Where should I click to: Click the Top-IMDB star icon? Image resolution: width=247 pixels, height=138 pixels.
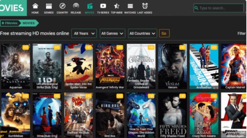[116, 6]
